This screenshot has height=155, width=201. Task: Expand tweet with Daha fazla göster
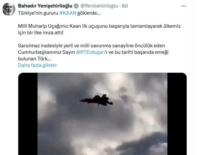(38, 65)
